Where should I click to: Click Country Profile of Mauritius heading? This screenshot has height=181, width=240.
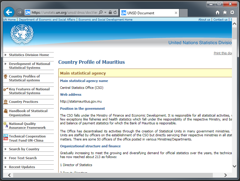[91, 62]
